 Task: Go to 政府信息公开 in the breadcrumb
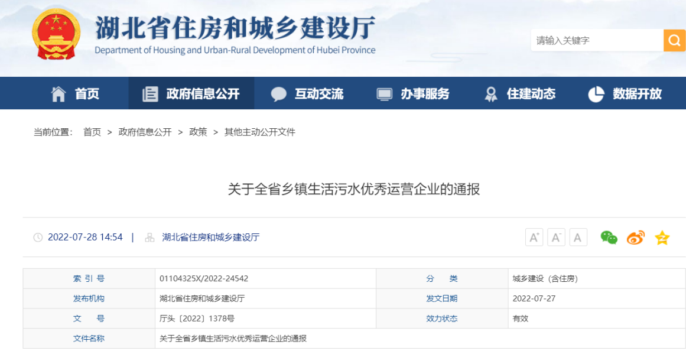point(145,132)
